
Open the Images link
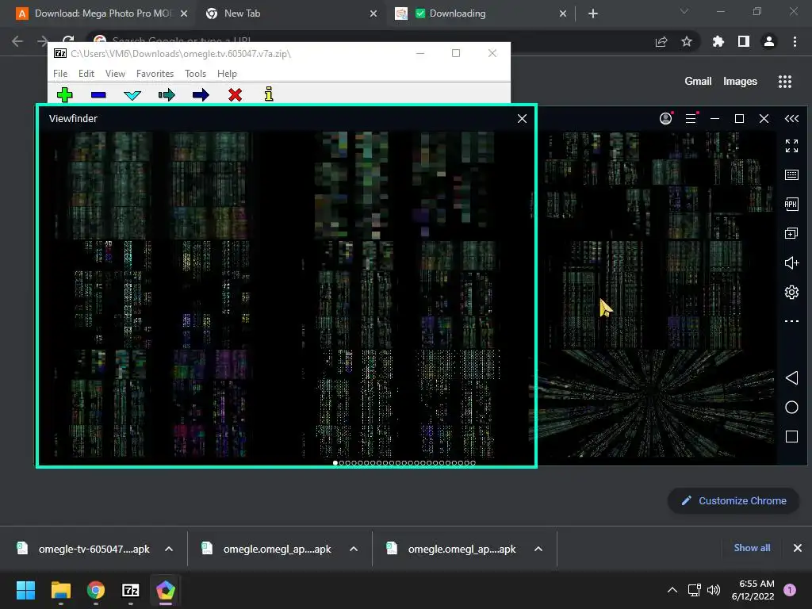click(x=740, y=82)
